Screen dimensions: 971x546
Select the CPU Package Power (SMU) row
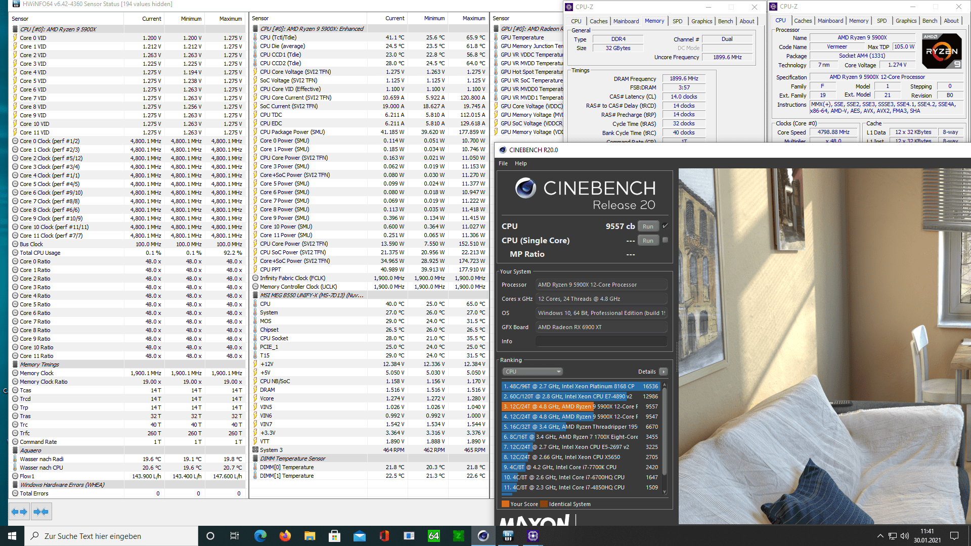(369, 132)
